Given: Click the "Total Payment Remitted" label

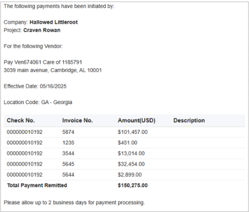Looking at the screenshot, I should click(x=37, y=185).
